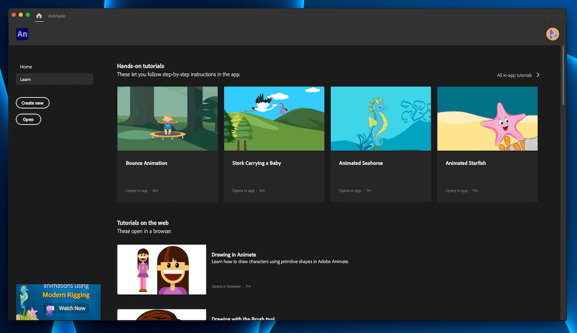Click the 'Modern Rigging' banner text

pyautogui.click(x=66, y=295)
